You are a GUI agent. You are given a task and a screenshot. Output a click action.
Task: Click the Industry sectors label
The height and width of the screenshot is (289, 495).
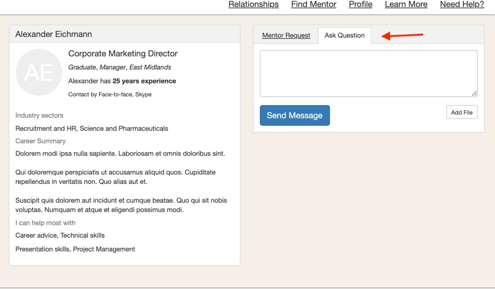pyautogui.click(x=39, y=116)
